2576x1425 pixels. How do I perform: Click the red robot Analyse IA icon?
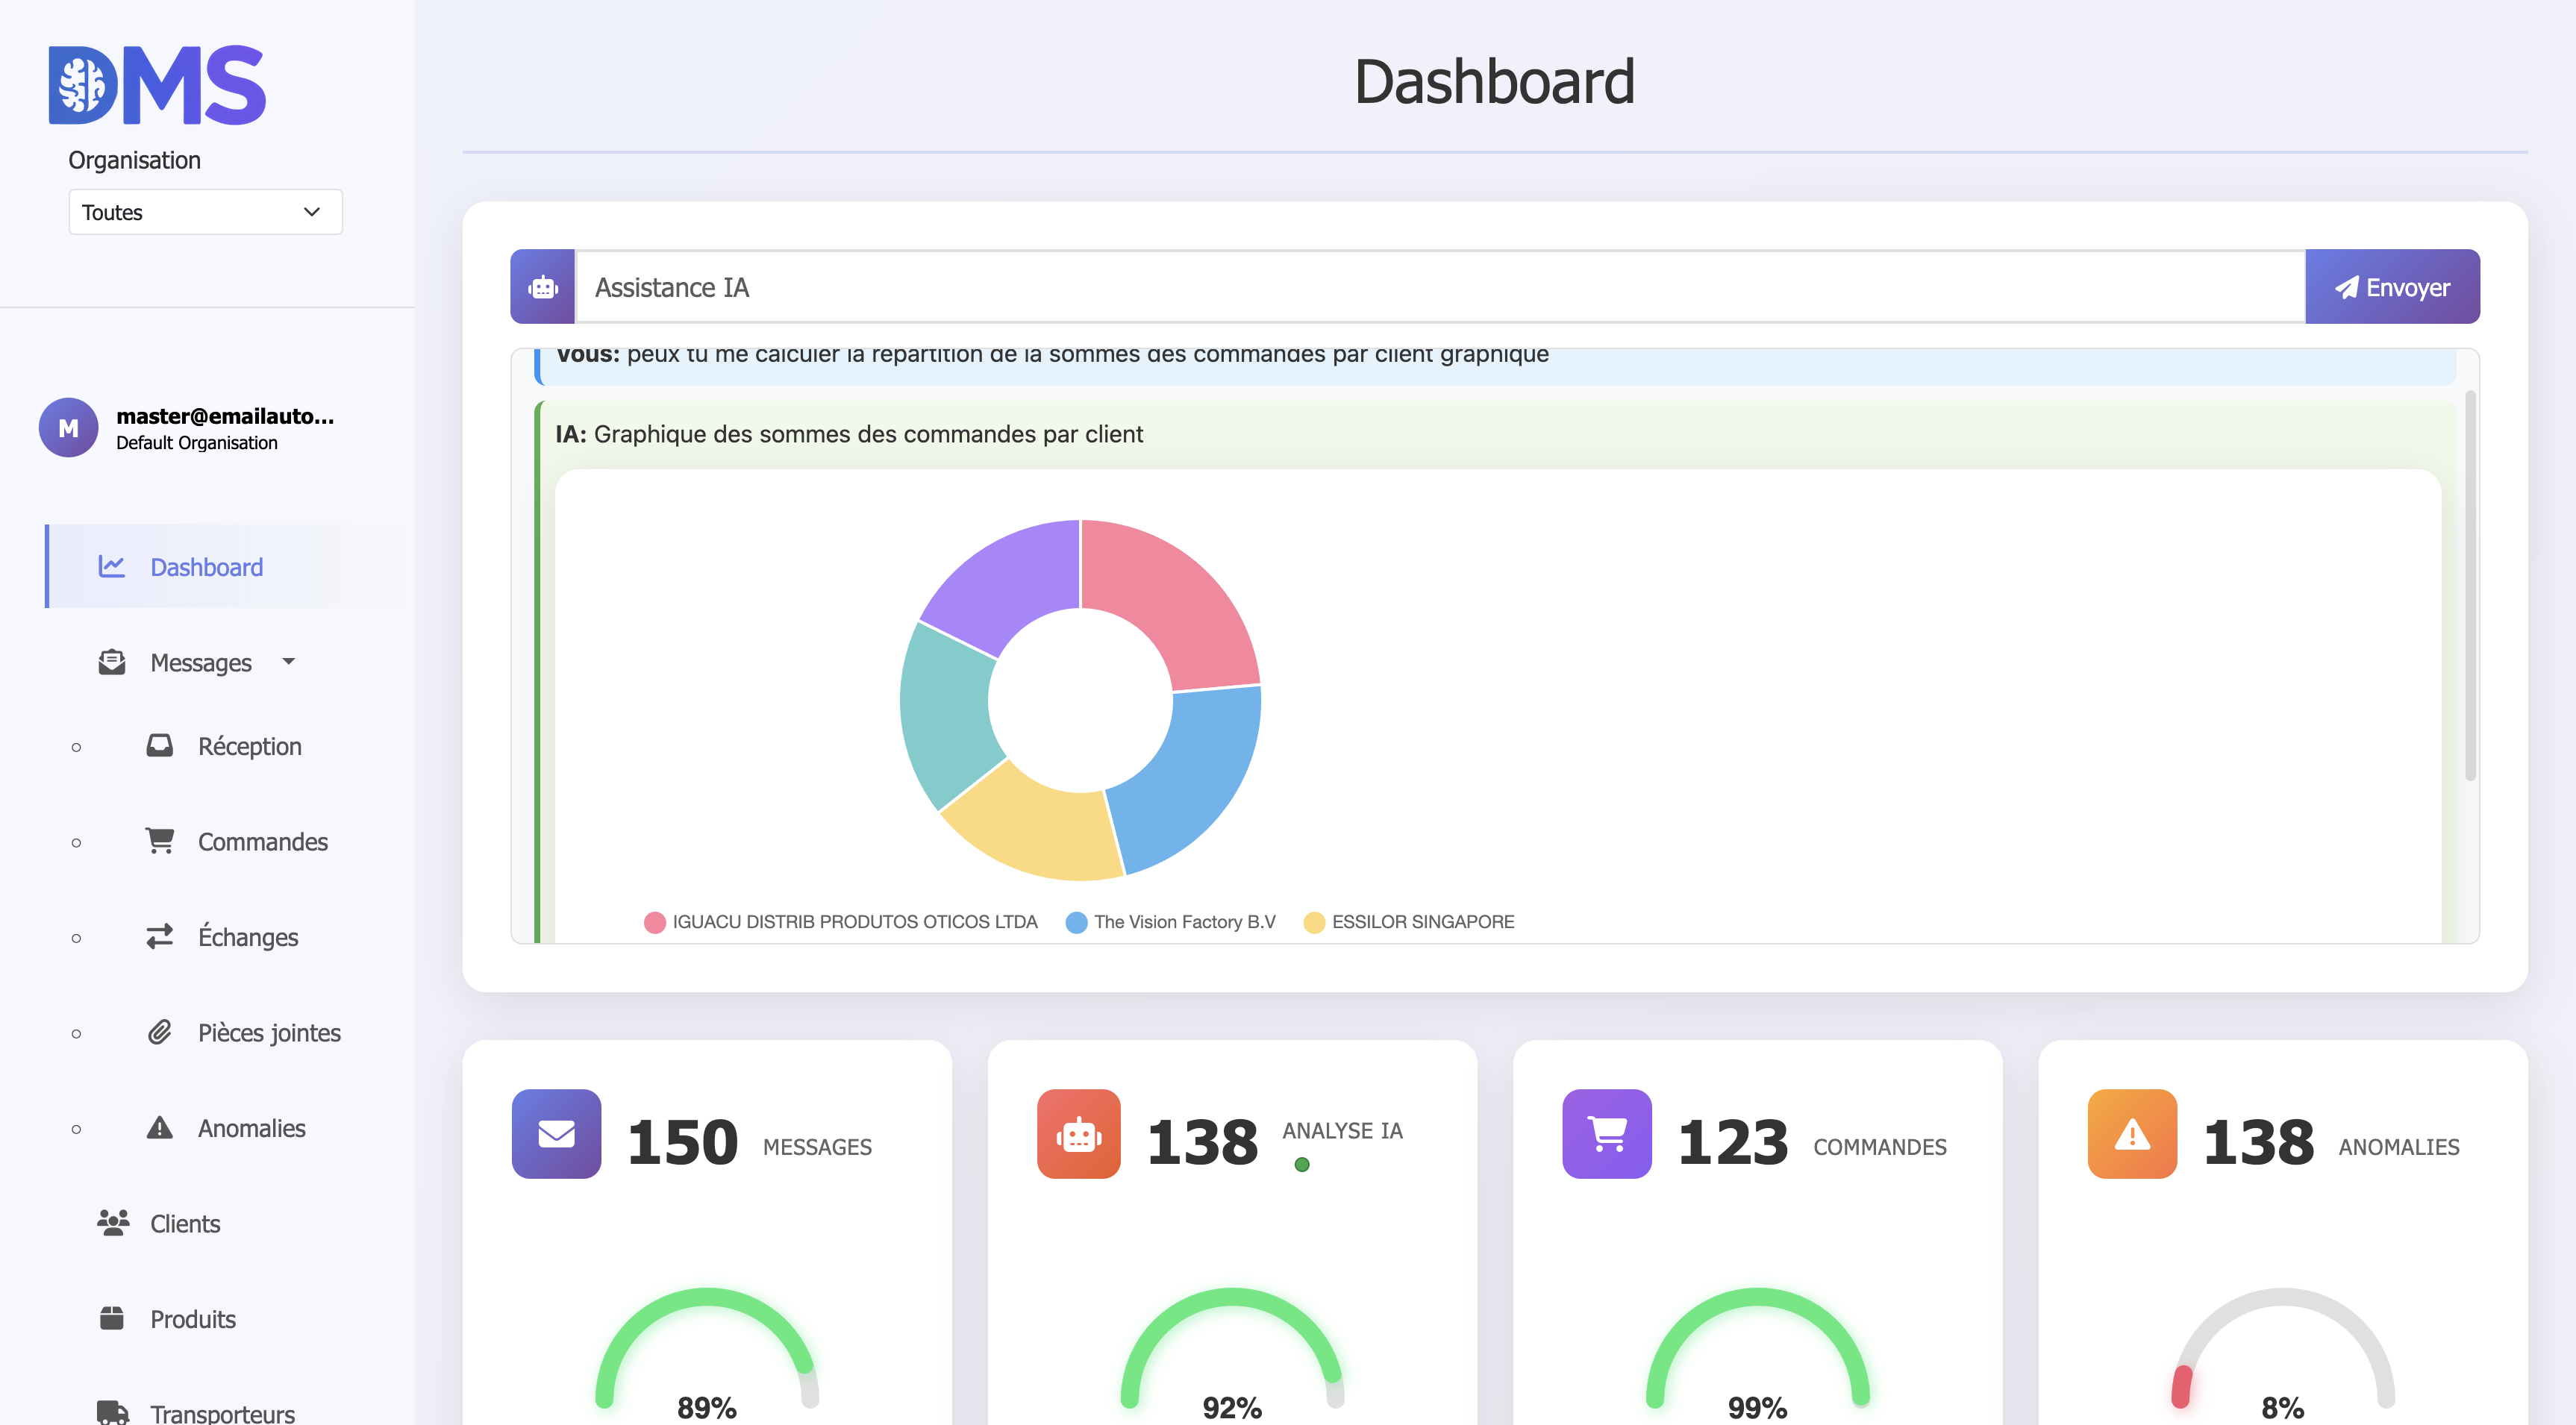pos(1078,1133)
